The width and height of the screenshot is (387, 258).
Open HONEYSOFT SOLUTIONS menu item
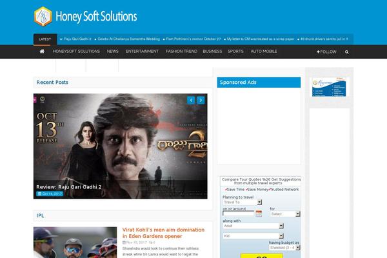(x=76, y=52)
